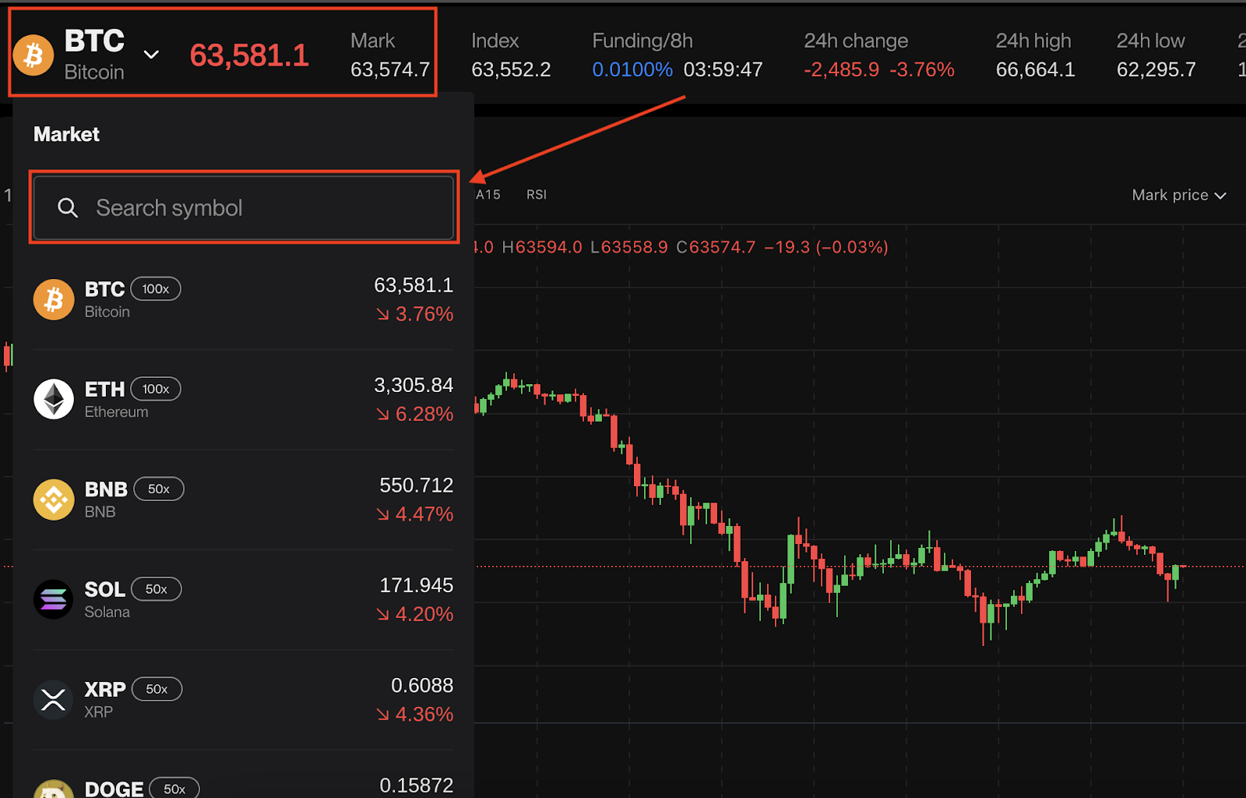Screen dimensions: 1246x798
Task: Click the Market panel heading
Action: tap(67, 134)
